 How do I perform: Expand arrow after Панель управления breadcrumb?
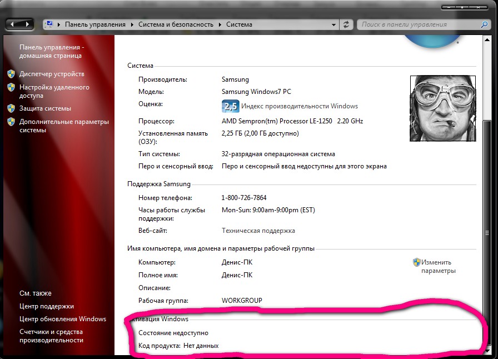(132, 24)
